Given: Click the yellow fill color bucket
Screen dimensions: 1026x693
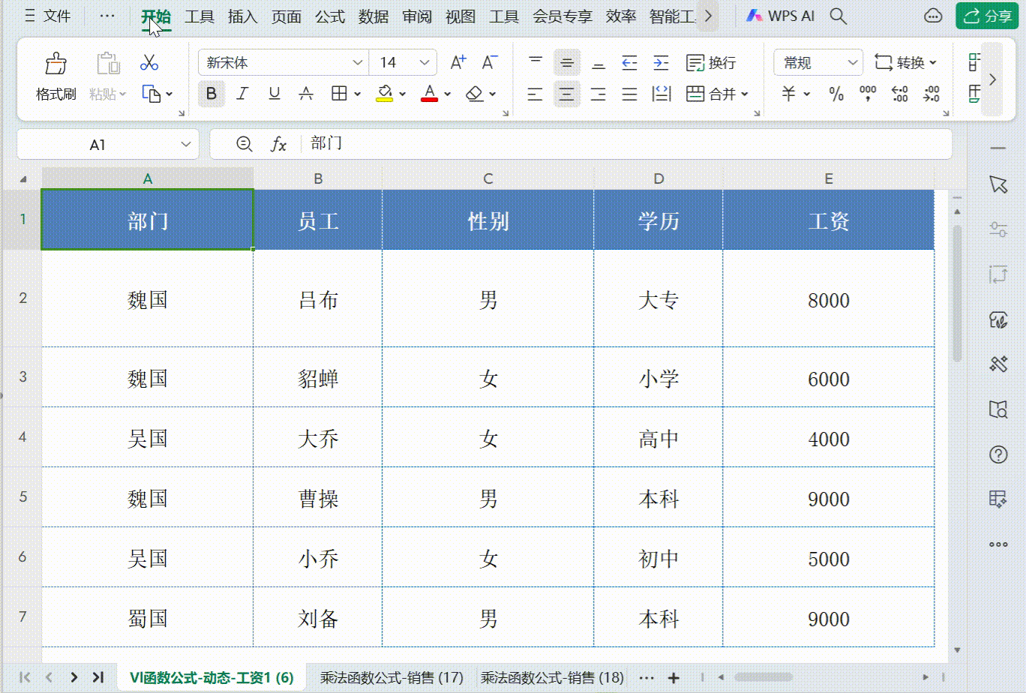Looking at the screenshot, I should click(x=385, y=94).
